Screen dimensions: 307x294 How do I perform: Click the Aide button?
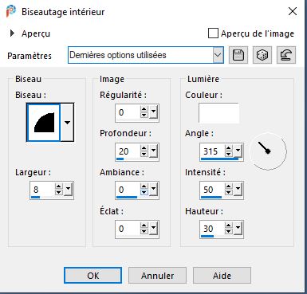[222, 276]
